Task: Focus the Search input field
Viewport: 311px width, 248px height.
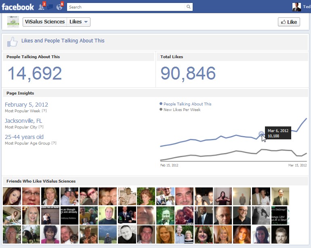Action: 126,7
